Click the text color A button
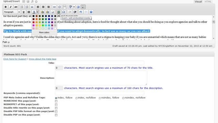Viewport: 218px width, 123px height. click(x=34, y=12)
